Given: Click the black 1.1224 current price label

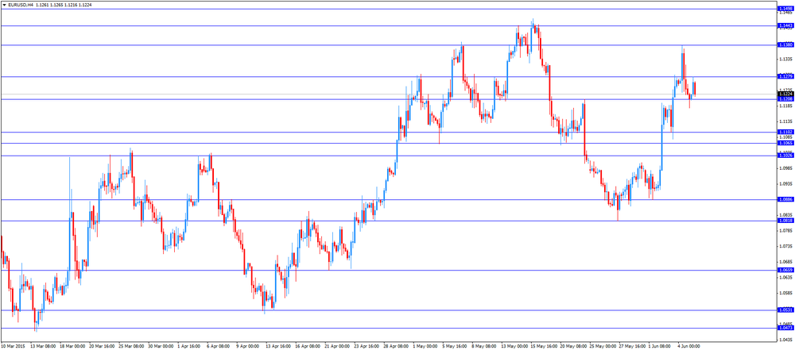Looking at the screenshot, I should [x=785, y=94].
